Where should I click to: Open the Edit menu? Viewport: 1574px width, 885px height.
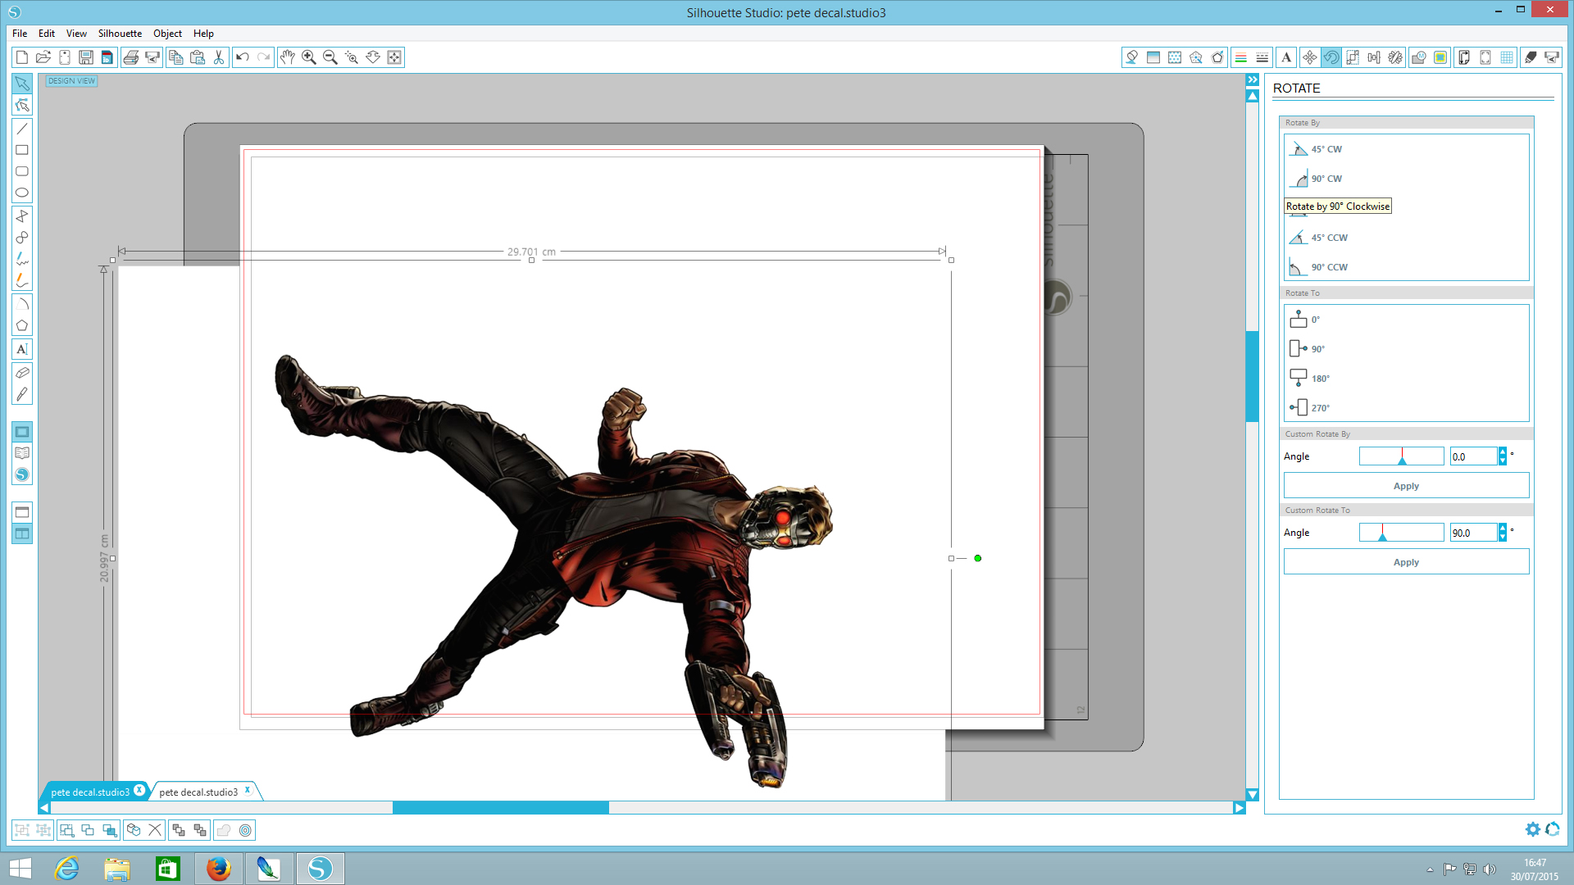47,34
